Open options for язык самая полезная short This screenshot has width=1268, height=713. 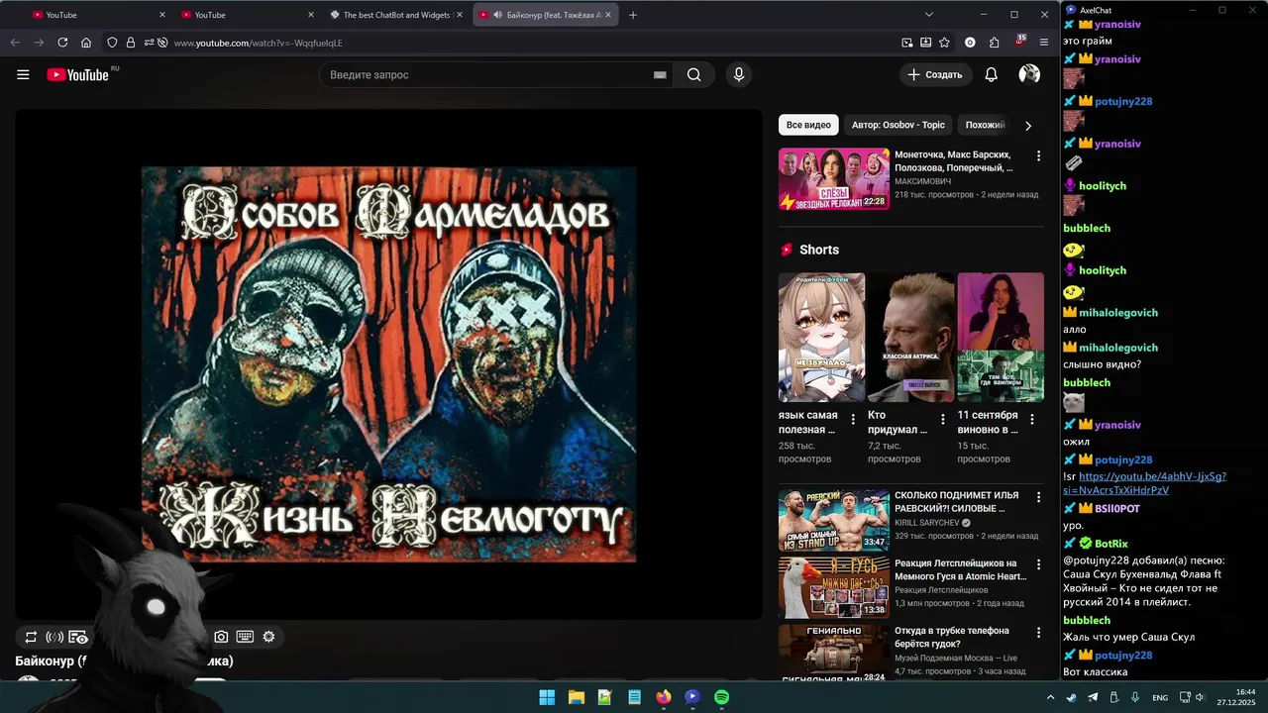pos(853,420)
